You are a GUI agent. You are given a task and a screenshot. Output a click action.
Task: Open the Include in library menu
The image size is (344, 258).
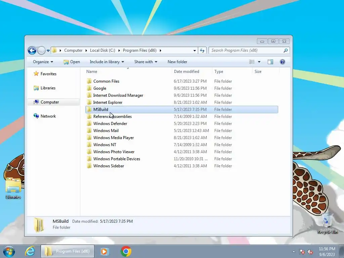[107, 62]
